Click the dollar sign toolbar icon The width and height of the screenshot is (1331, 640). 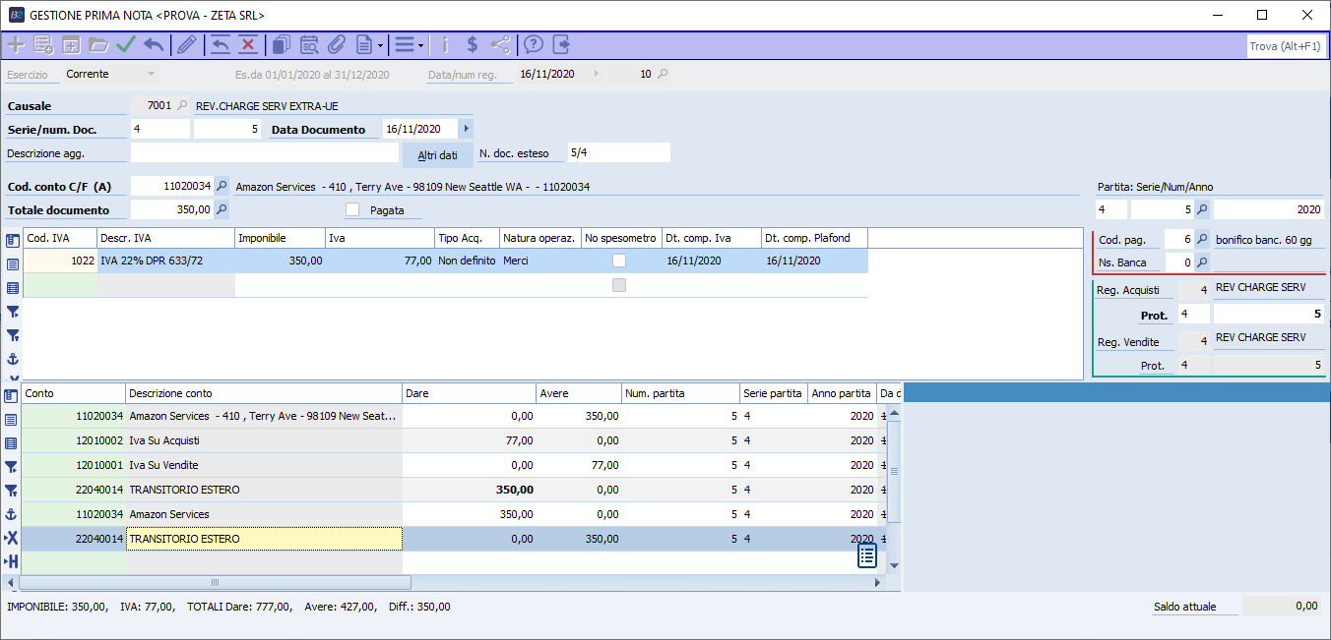[x=473, y=44]
